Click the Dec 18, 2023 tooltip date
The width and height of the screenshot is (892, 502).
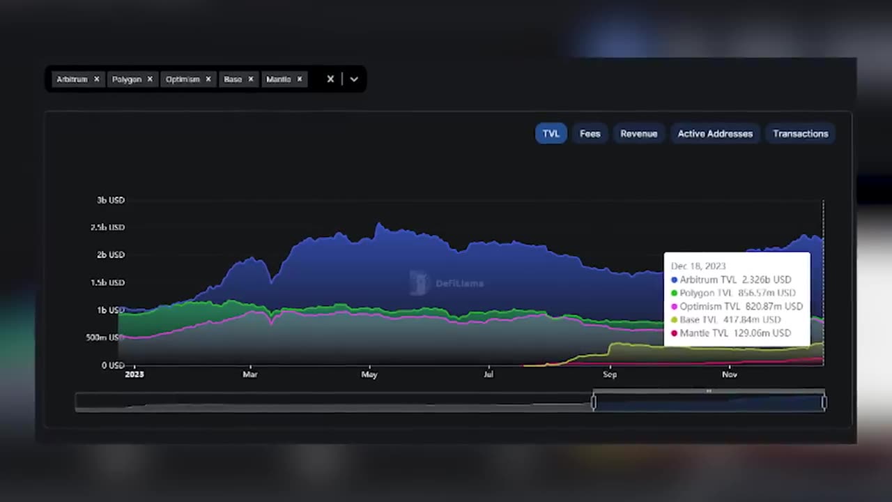tap(698, 266)
